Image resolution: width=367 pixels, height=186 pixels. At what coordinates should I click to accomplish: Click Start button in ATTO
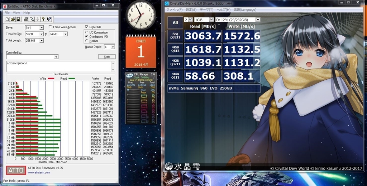pos(107,57)
